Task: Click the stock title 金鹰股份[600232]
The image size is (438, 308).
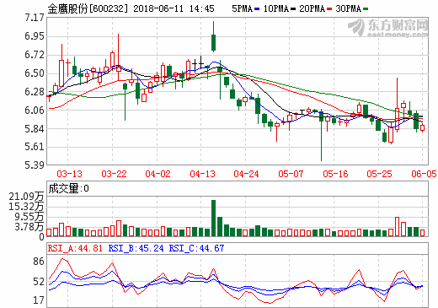Action: click(x=88, y=8)
